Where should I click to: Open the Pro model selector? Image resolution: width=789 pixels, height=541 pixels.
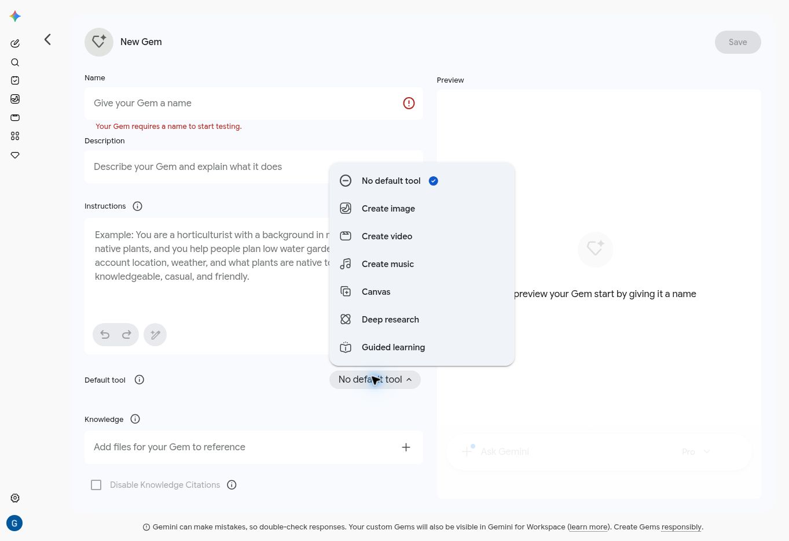(696, 451)
